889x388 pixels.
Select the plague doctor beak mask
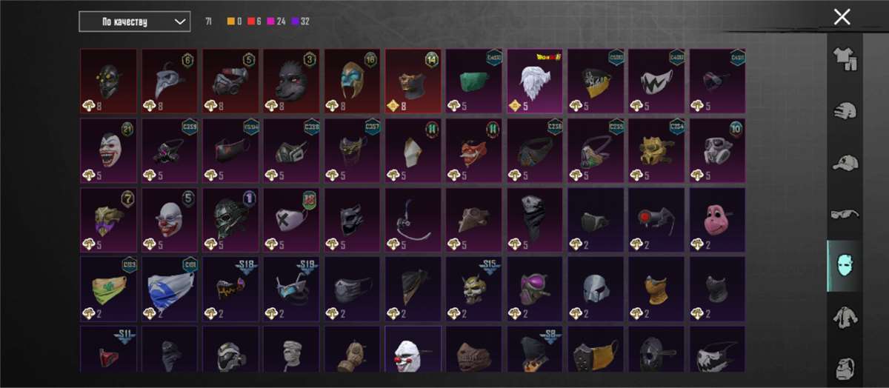[x=170, y=77]
